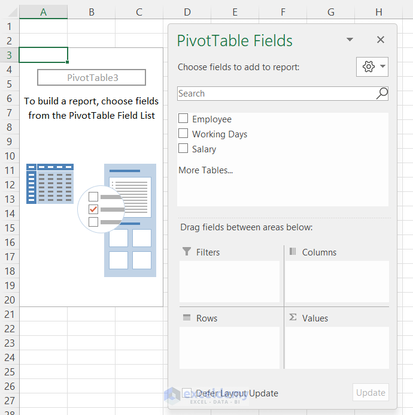413x415 pixels.
Task: Select row 5 header
Action: pos(9,84)
